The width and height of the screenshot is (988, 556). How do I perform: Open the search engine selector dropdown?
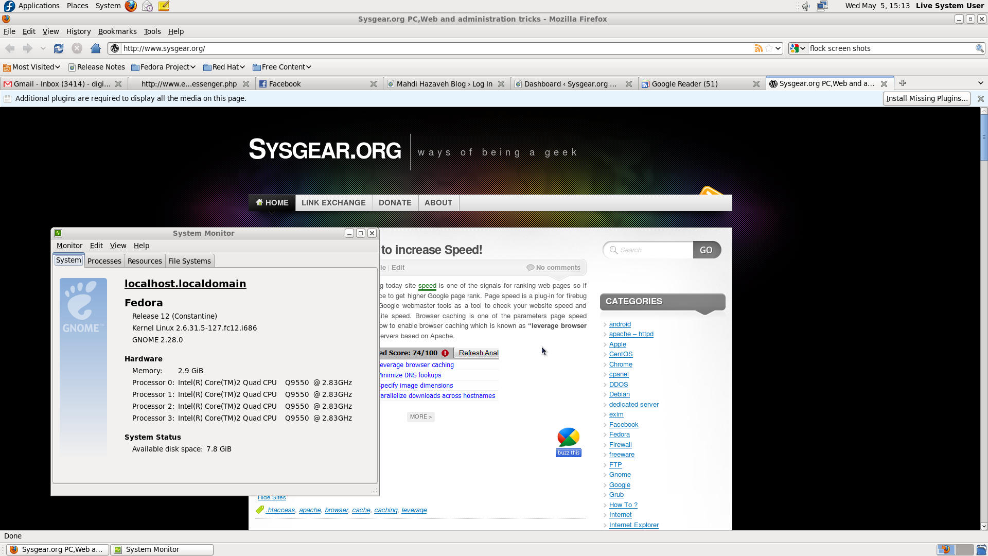coord(798,48)
